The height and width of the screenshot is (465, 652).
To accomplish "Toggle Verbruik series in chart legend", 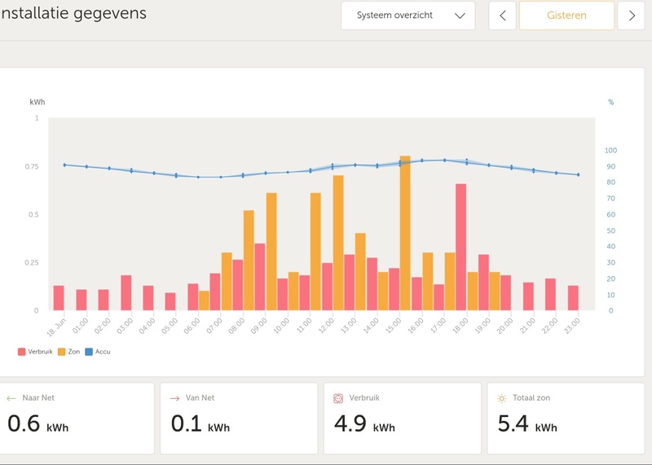I will click(33, 352).
